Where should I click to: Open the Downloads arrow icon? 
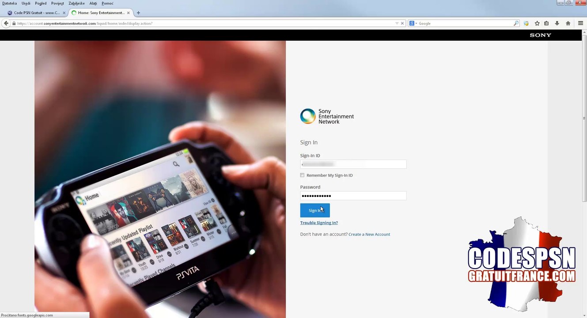(557, 23)
